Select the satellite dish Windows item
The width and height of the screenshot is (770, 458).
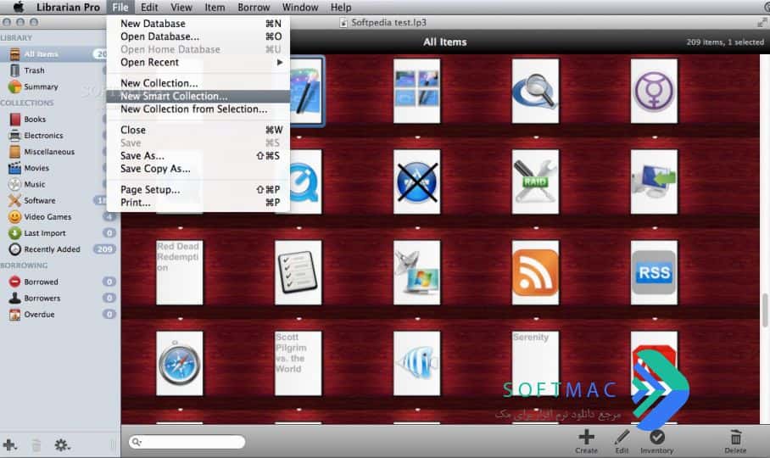coord(417,272)
